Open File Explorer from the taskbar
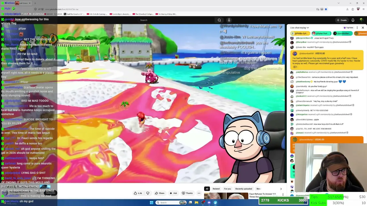This screenshot has height=206, width=367. point(196,203)
